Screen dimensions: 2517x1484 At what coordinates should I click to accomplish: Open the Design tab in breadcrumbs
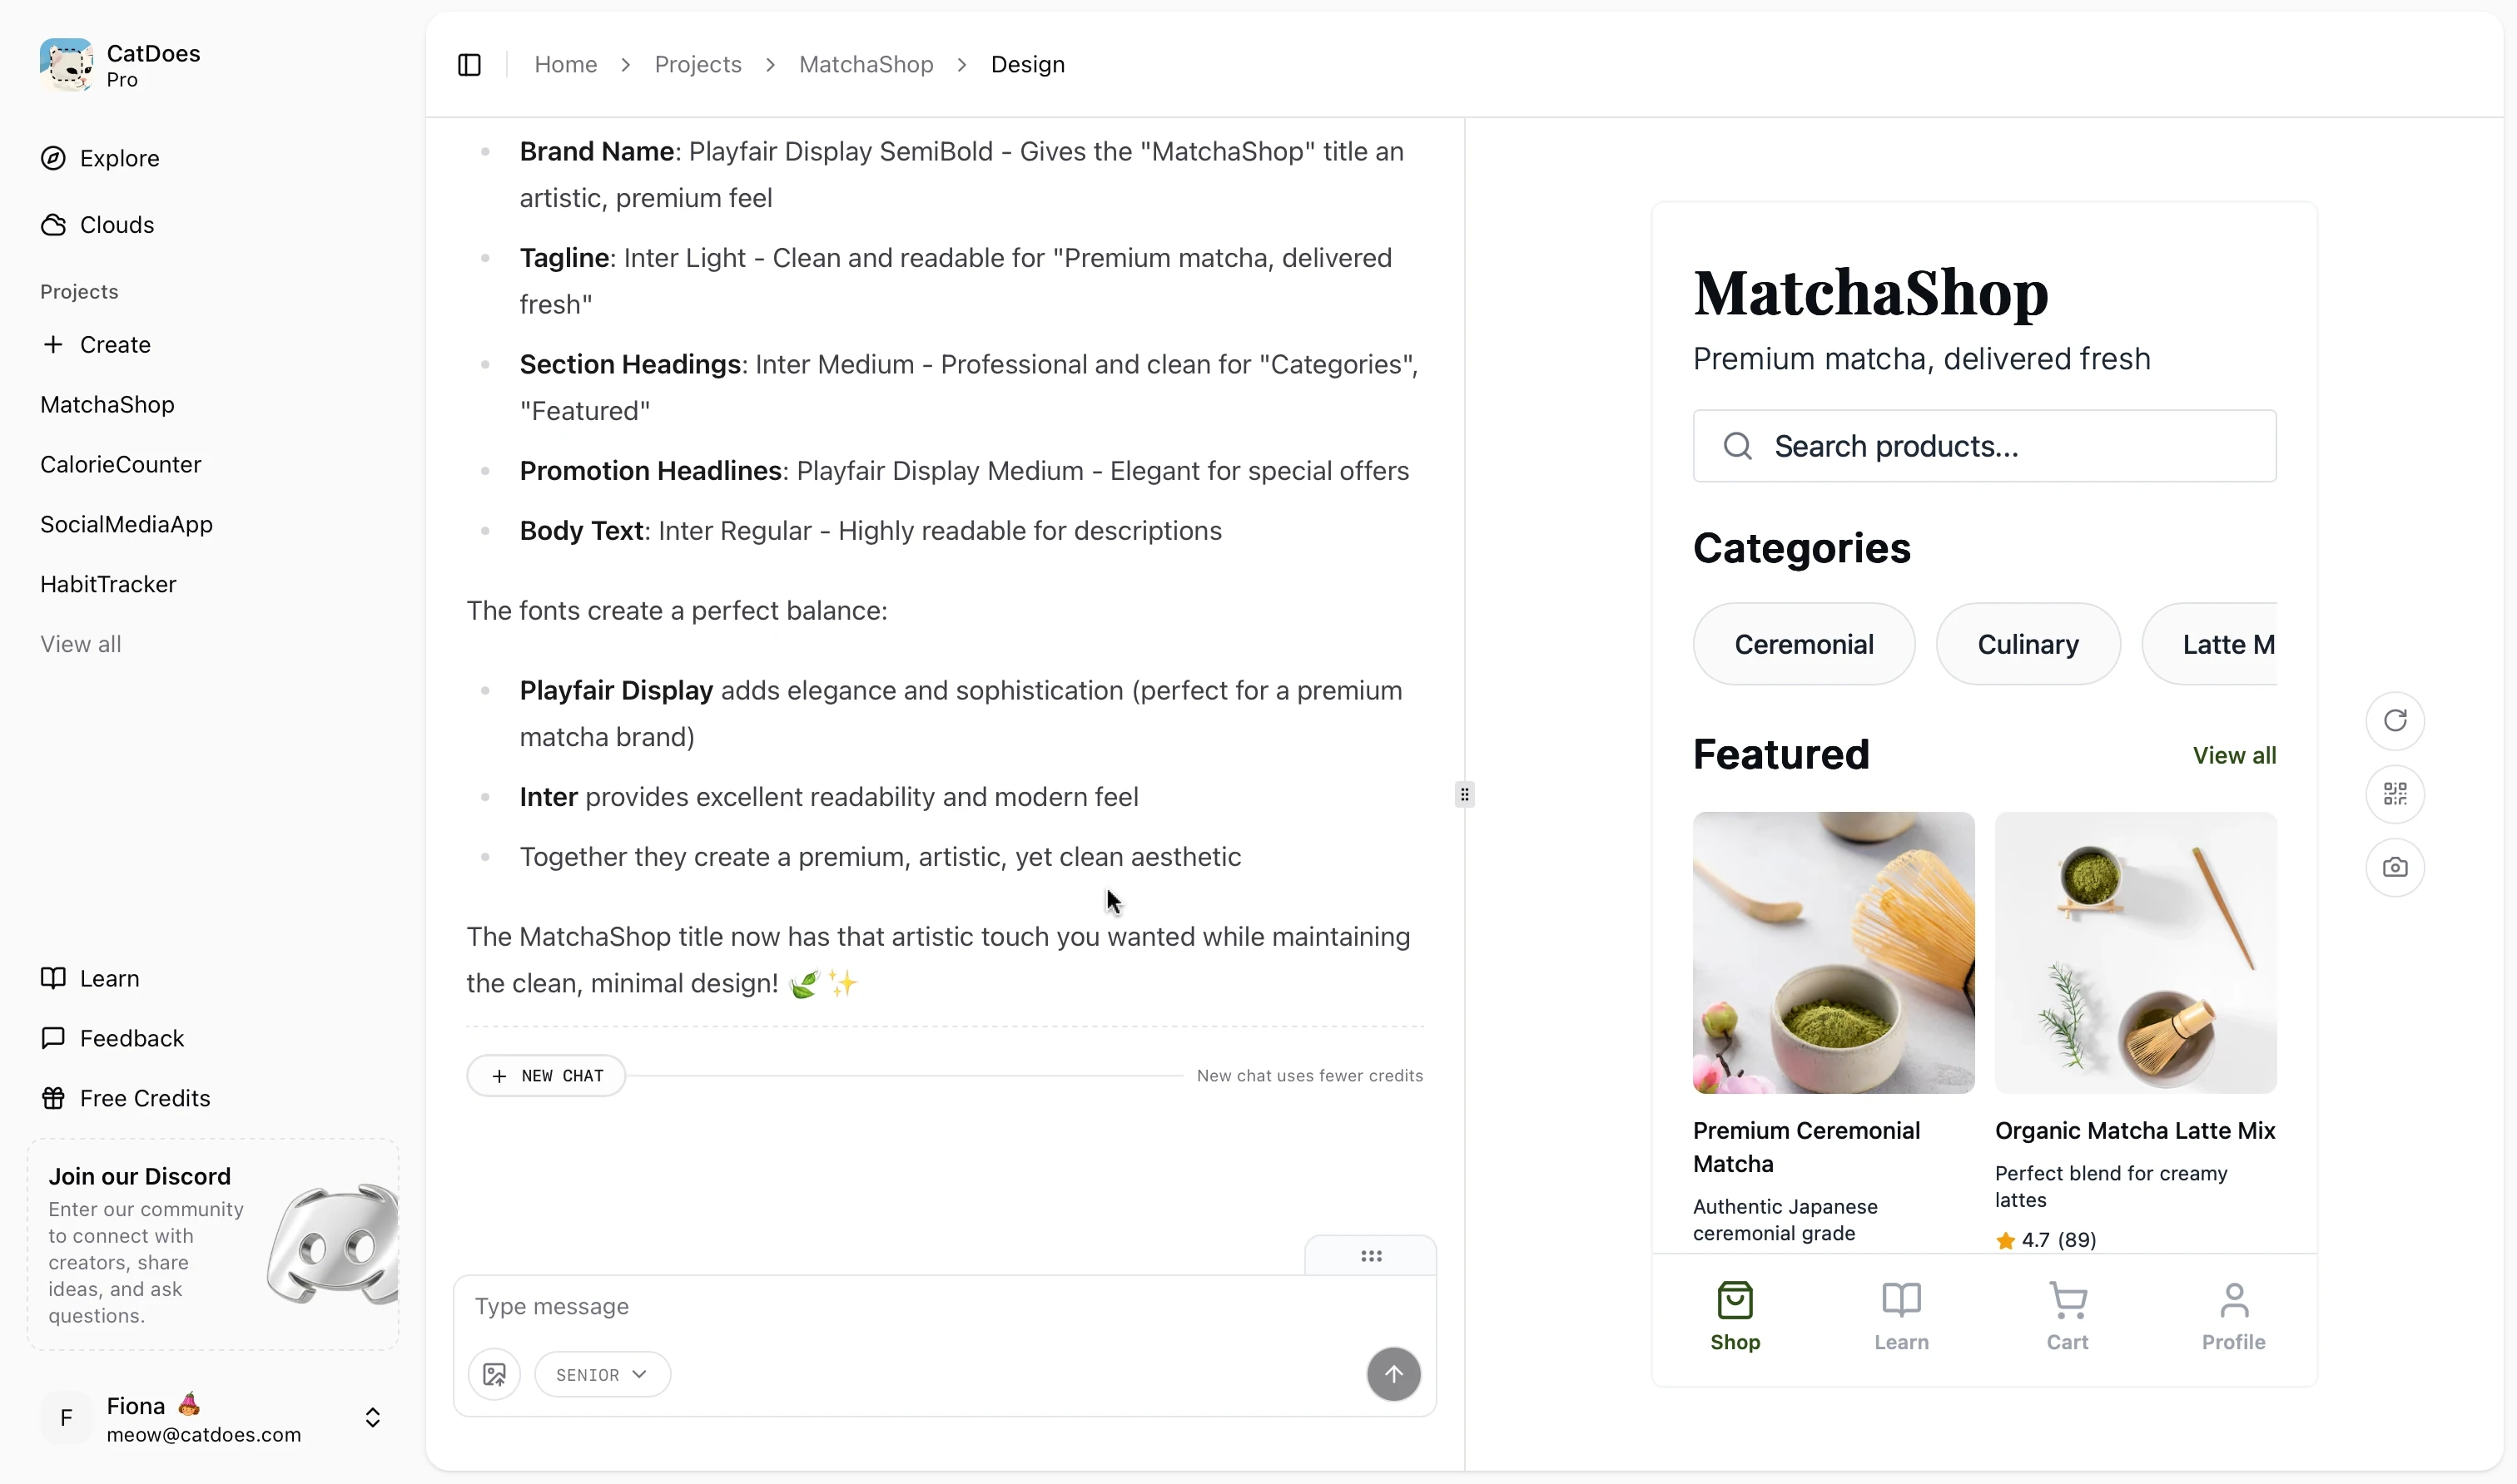point(1027,63)
